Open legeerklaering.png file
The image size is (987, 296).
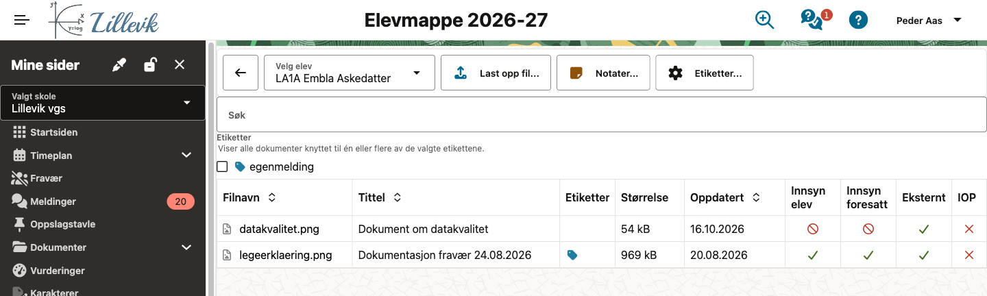pyautogui.click(x=286, y=255)
